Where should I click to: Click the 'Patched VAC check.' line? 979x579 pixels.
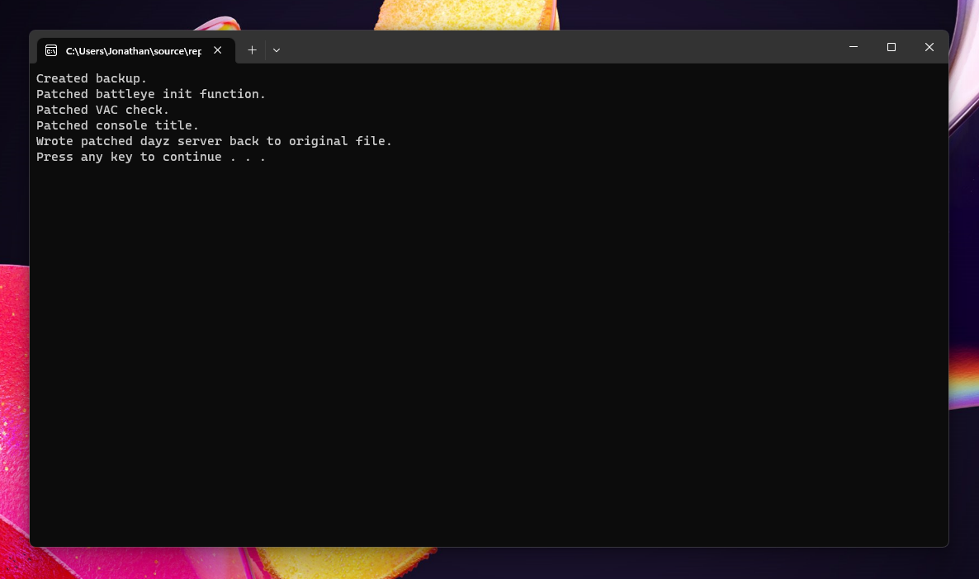(x=102, y=110)
